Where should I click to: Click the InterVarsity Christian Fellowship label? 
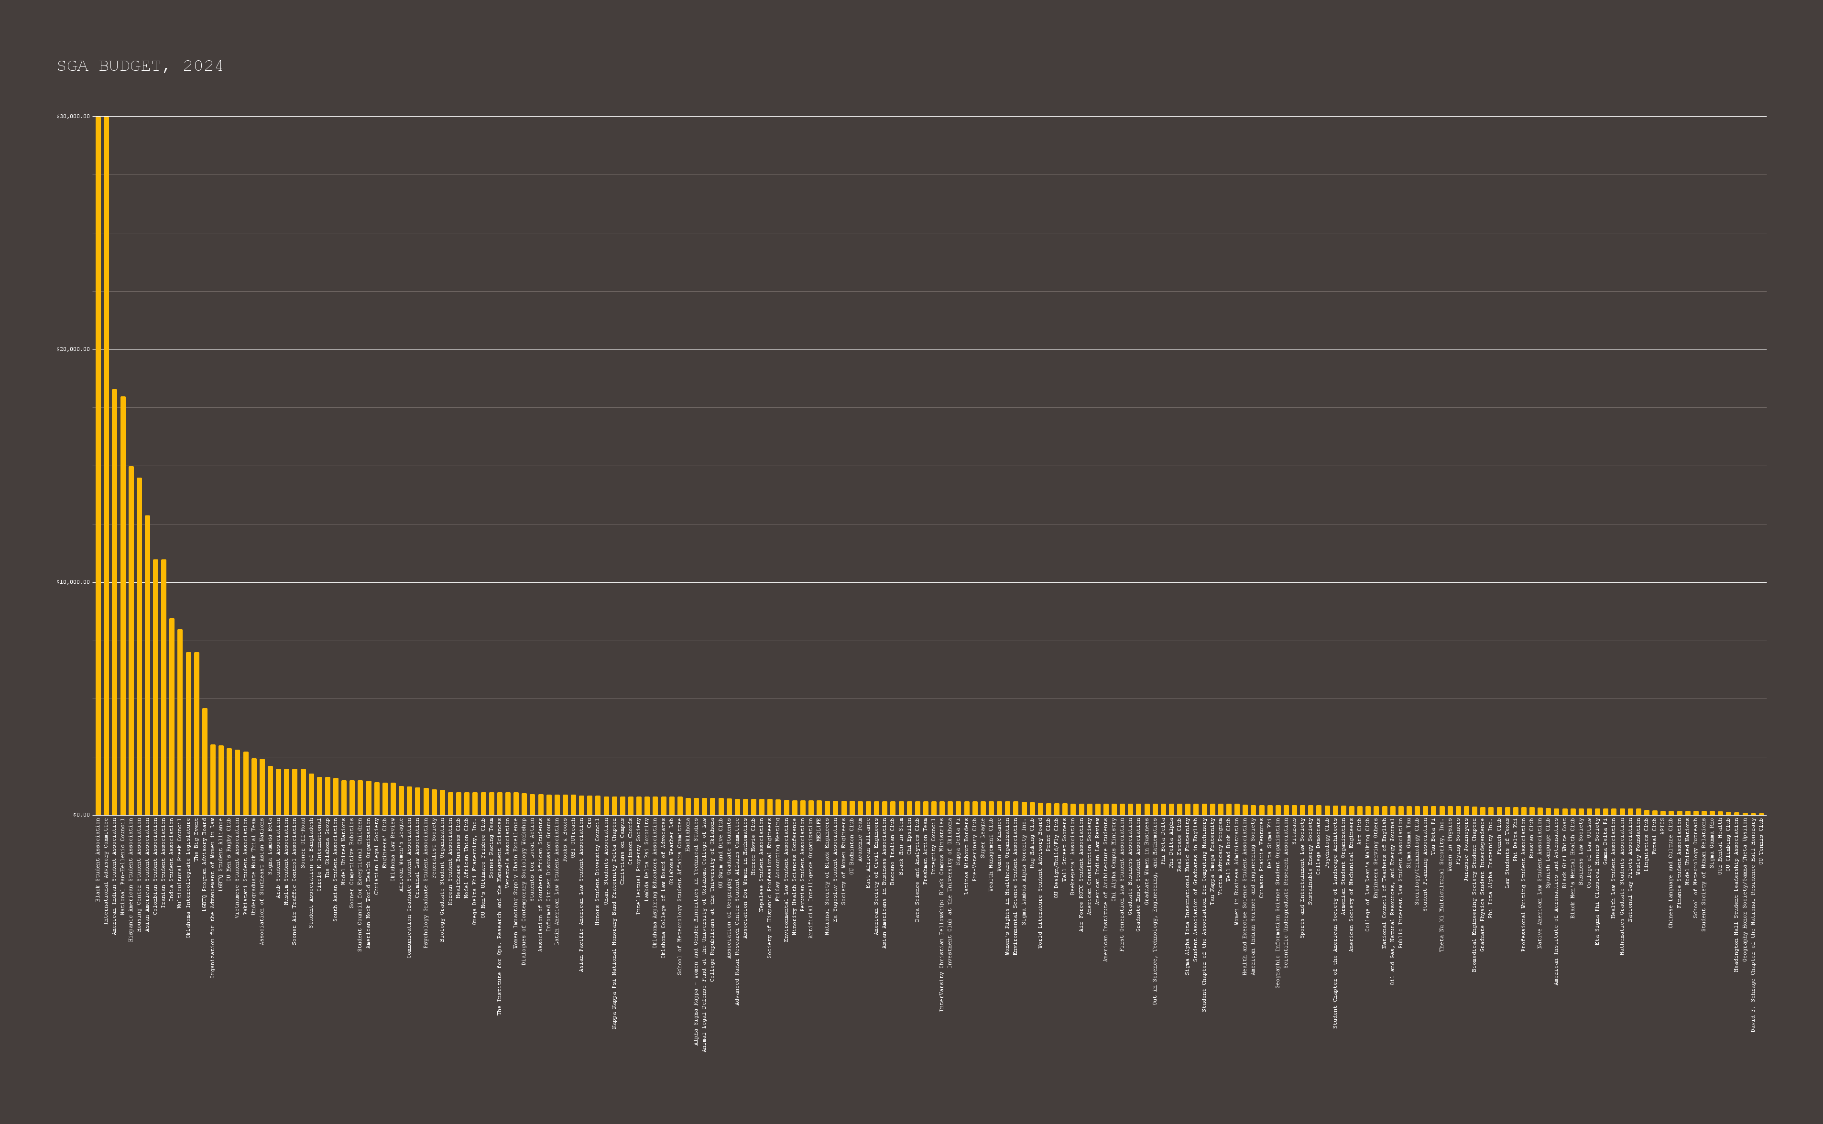click(x=941, y=915)
